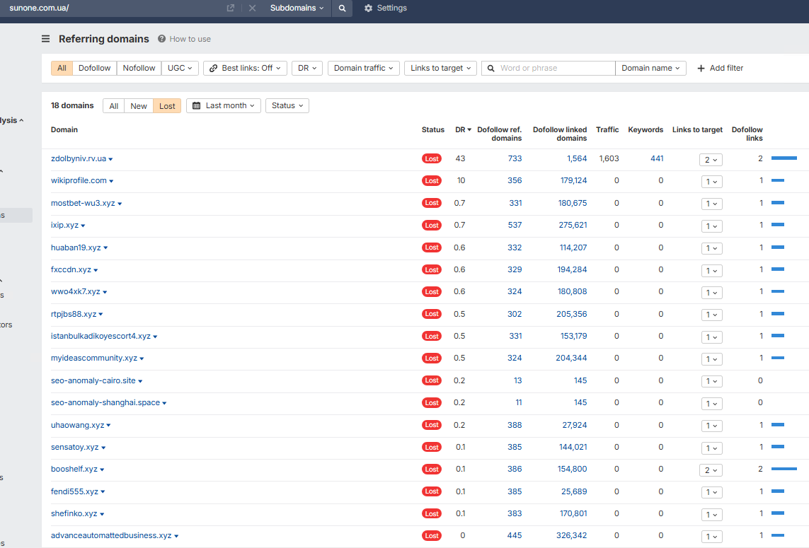Click the search magnifier icon in top bar
809x548 pixels.
point(342,8)
